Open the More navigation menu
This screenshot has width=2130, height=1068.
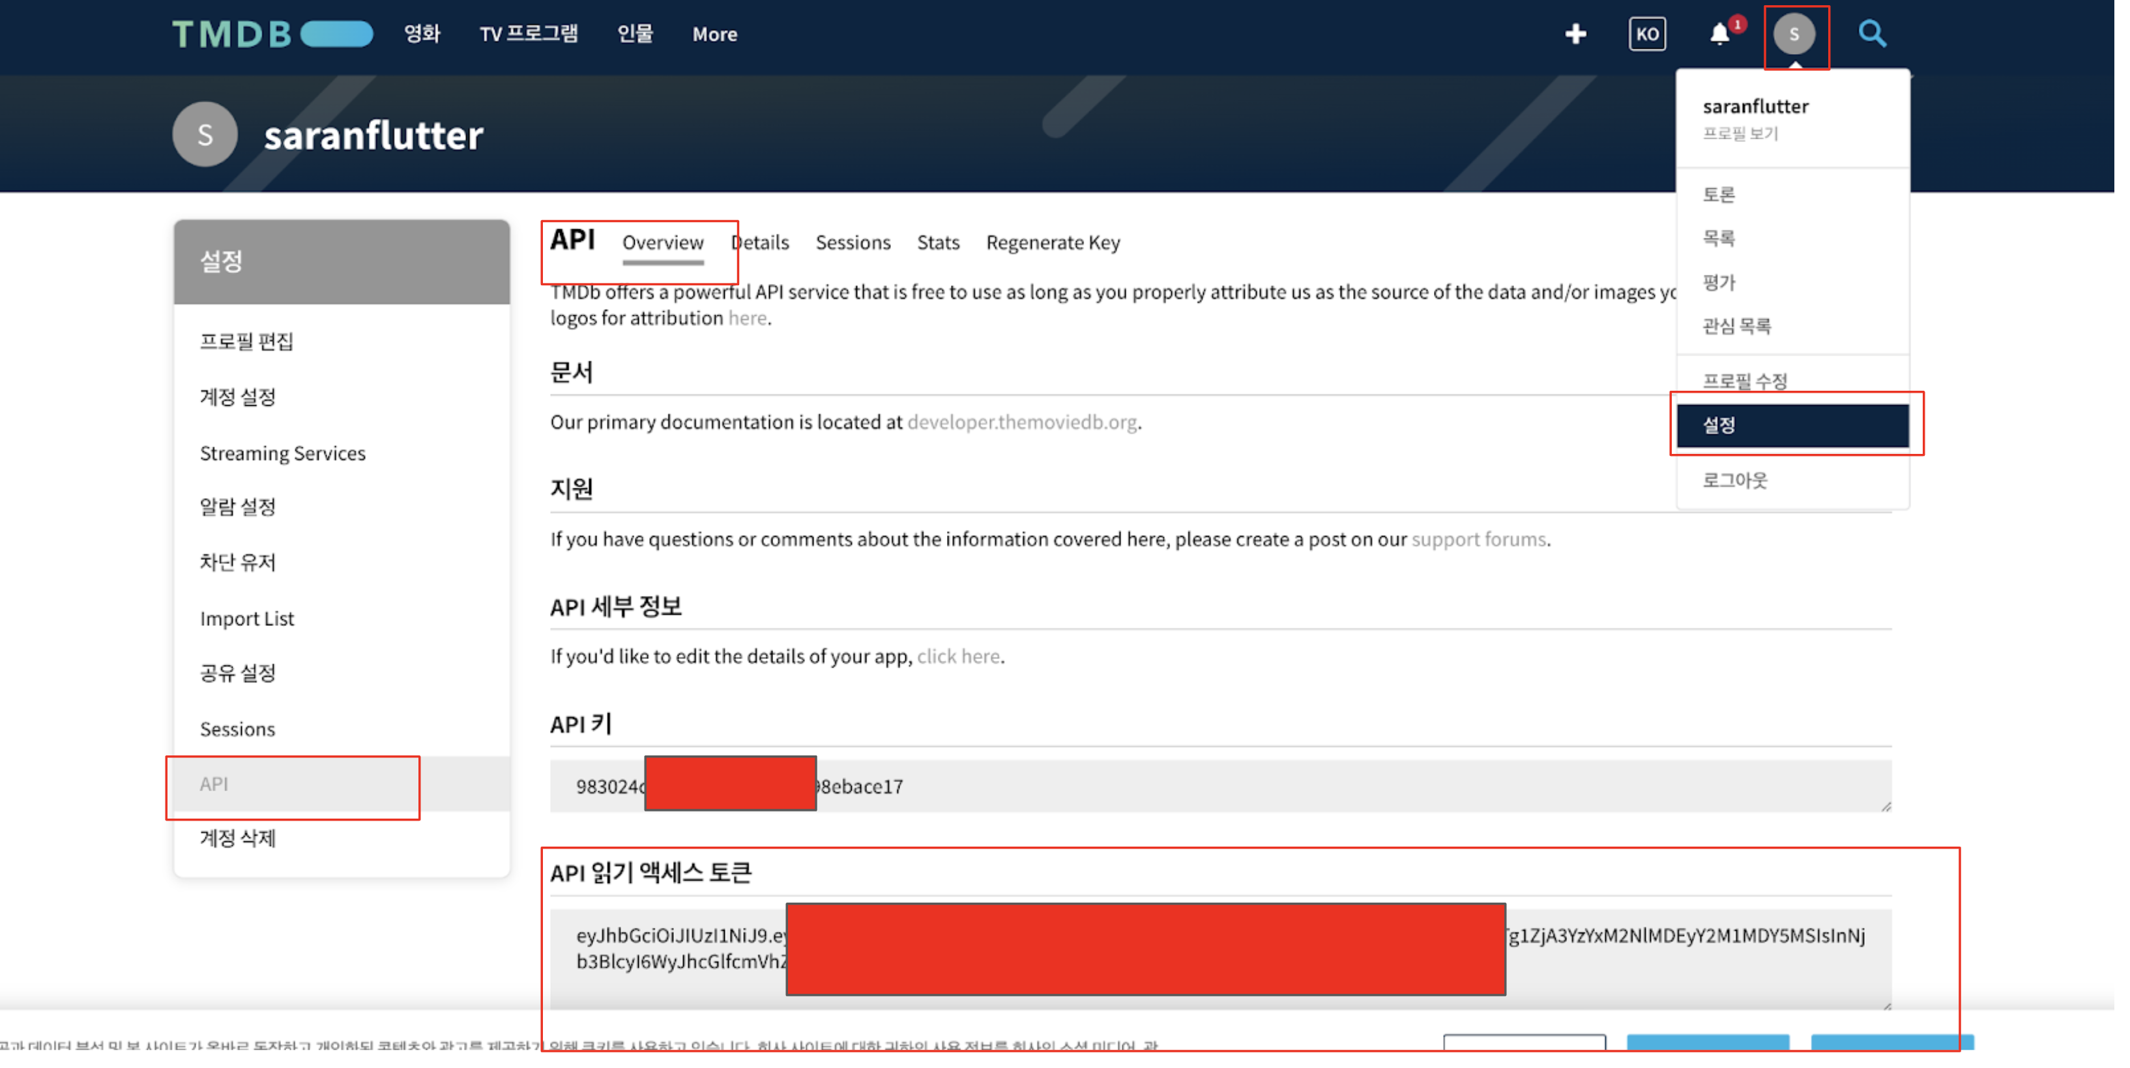(x=714, y=34)
